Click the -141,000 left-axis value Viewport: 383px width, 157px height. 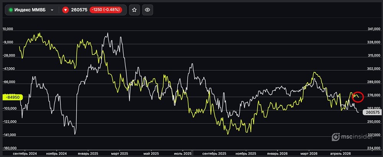pos(10,135)
